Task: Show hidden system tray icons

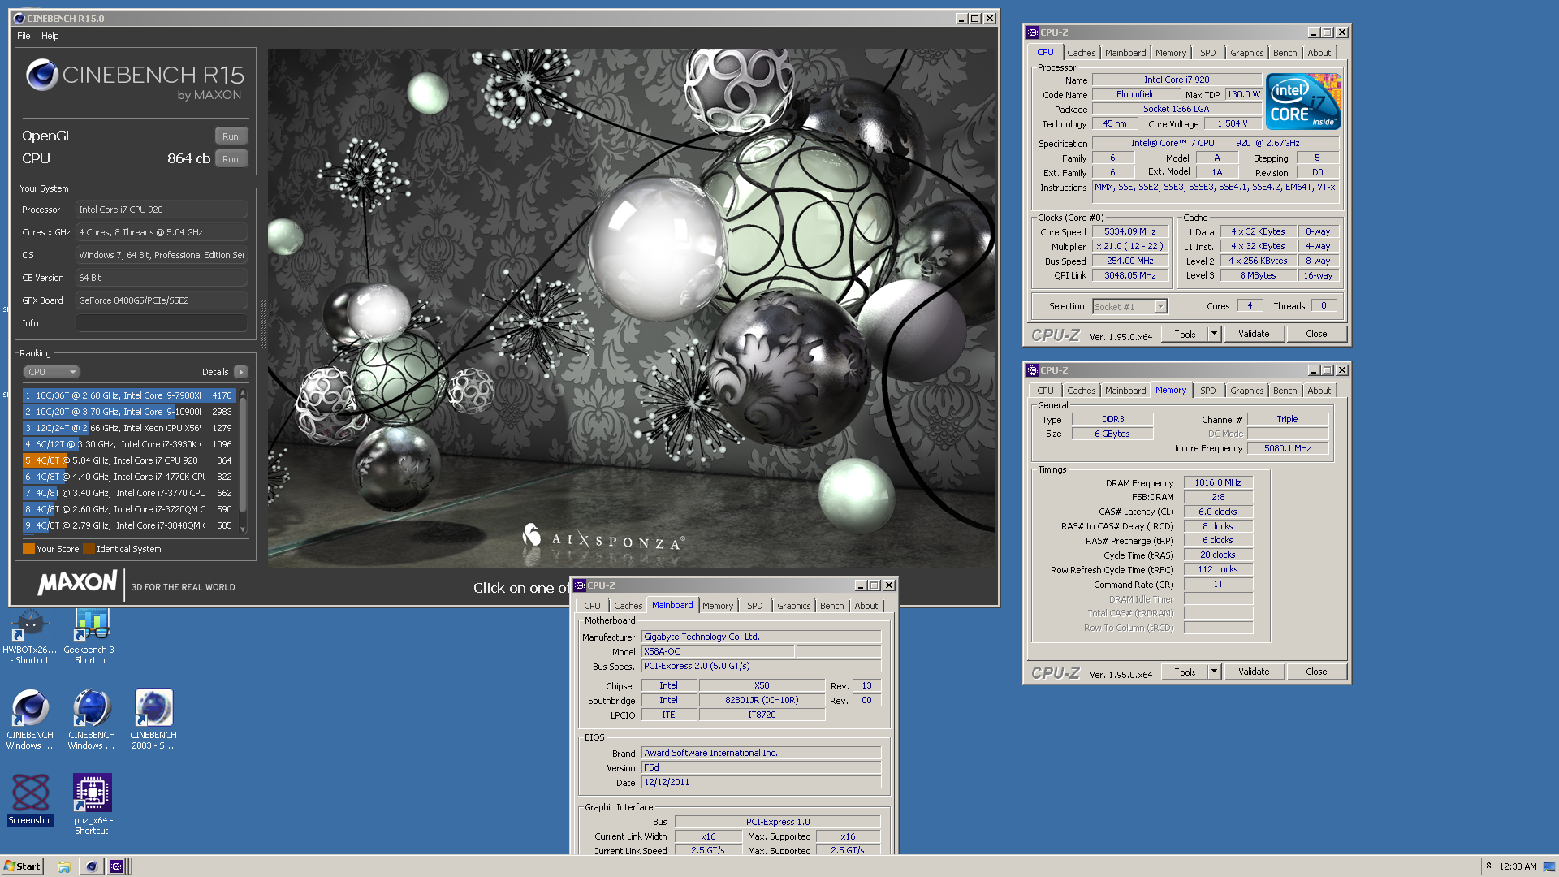Action: pyautogui.click(x=1488, y=866)
